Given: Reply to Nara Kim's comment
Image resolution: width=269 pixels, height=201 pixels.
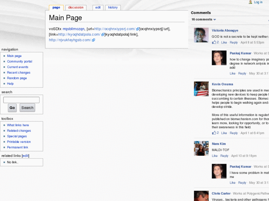Looking at the screenshot, I should click(x=224, y=156).
